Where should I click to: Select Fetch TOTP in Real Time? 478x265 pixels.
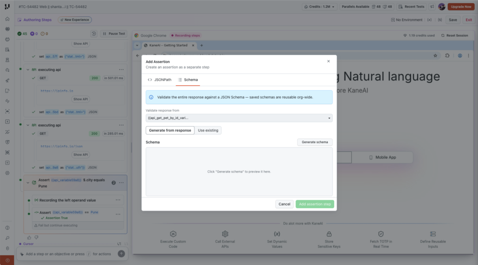(381, 239)
